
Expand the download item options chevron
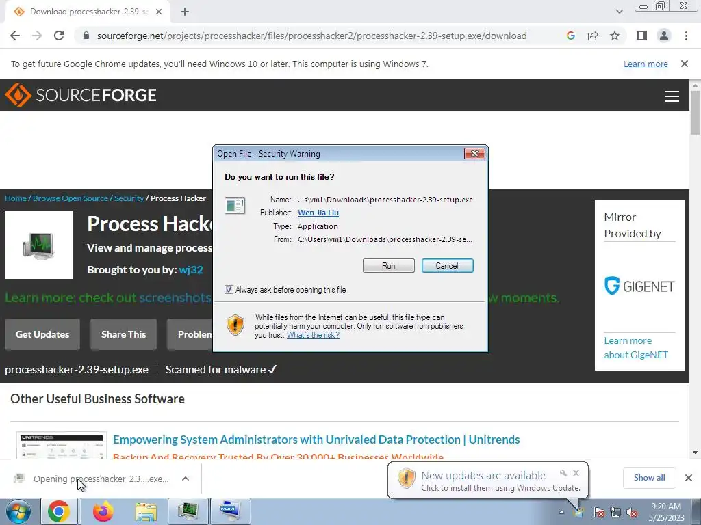[186, 479]
